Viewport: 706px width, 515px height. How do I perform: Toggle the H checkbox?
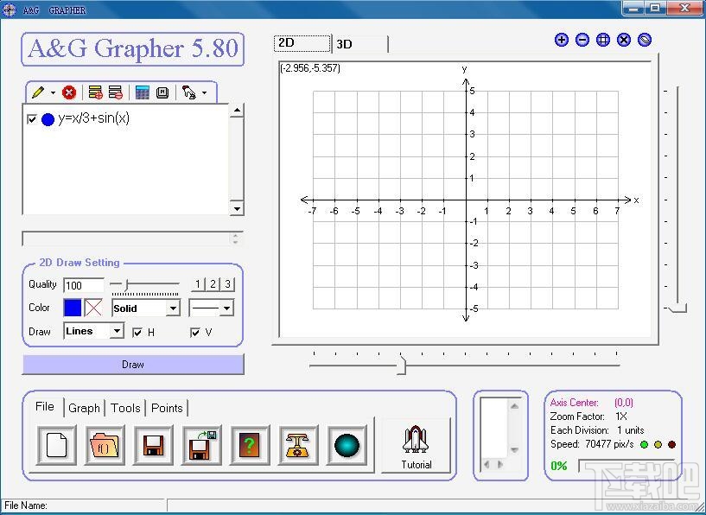pyautogui.click(x=137, y=333)
